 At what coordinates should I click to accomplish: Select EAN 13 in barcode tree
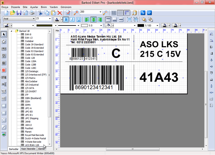(x=29, y=38)
